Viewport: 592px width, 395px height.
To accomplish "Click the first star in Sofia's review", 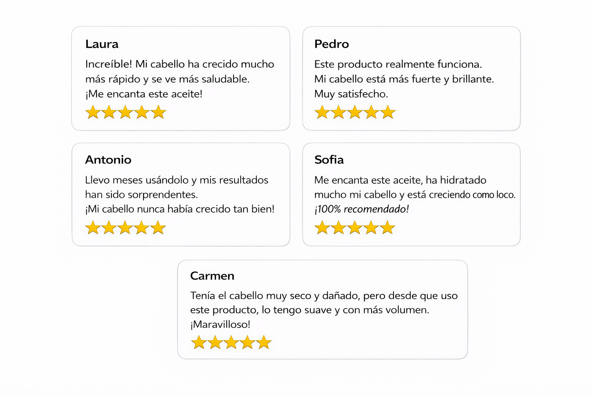I will (322, 228).
